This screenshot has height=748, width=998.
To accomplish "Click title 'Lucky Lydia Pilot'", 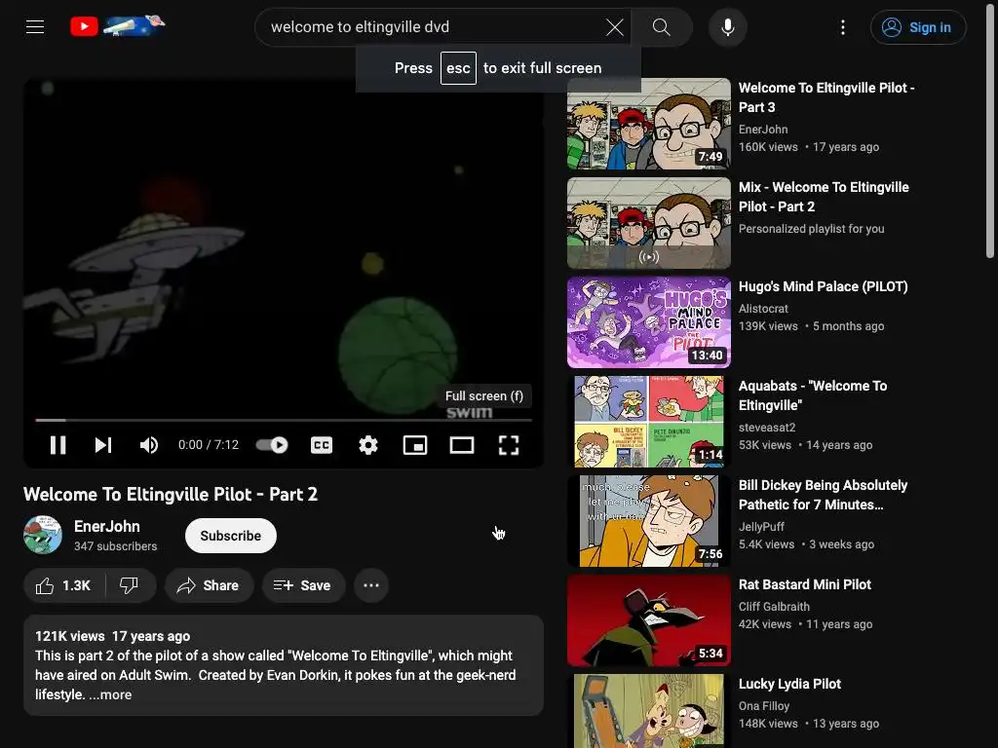I will pos(789,684).
